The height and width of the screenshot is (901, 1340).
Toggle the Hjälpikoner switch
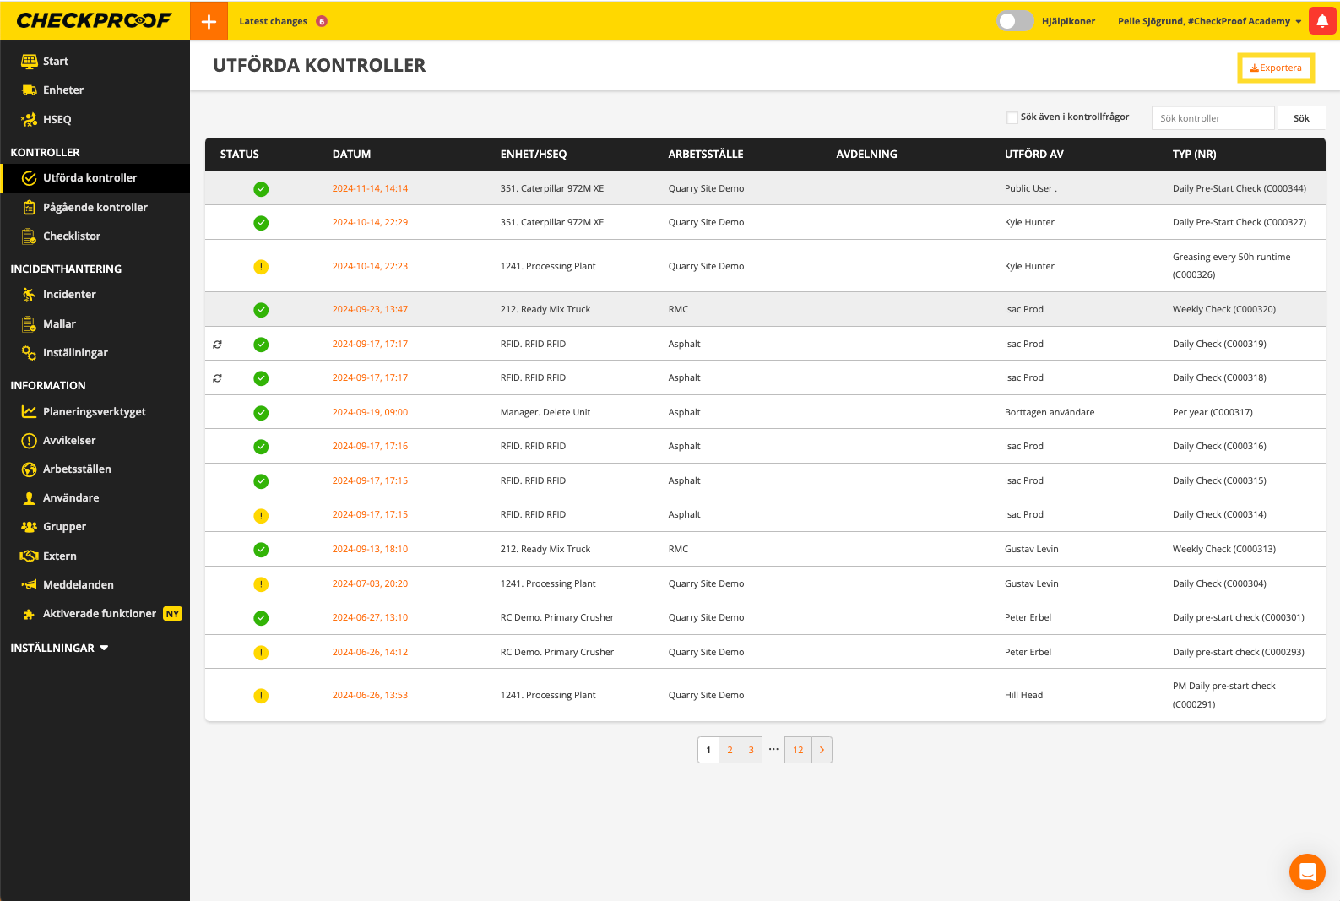1014,21
